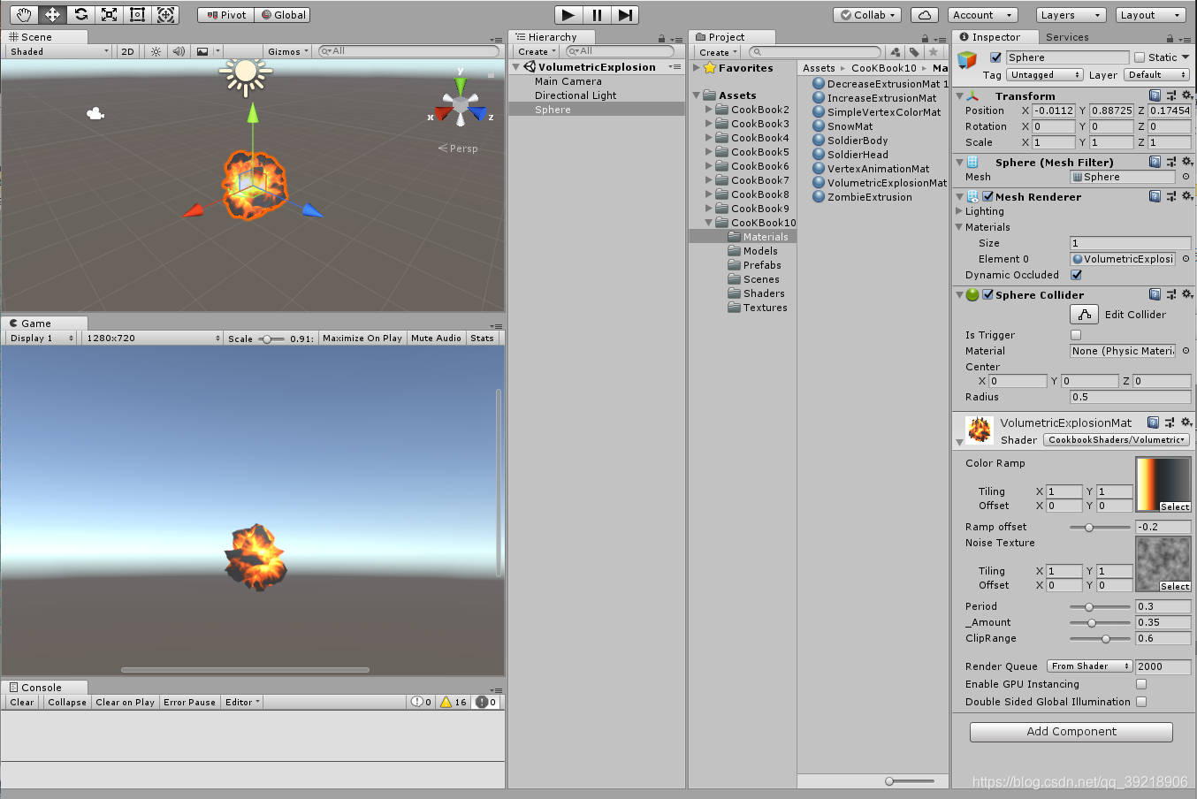Select the Scale tool
Screen dimensions: 1197x799
click(109, 14)
